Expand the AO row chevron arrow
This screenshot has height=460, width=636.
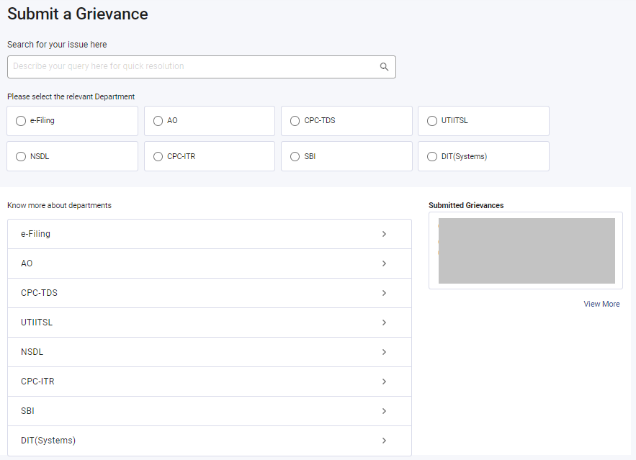(x=384, y=263)
